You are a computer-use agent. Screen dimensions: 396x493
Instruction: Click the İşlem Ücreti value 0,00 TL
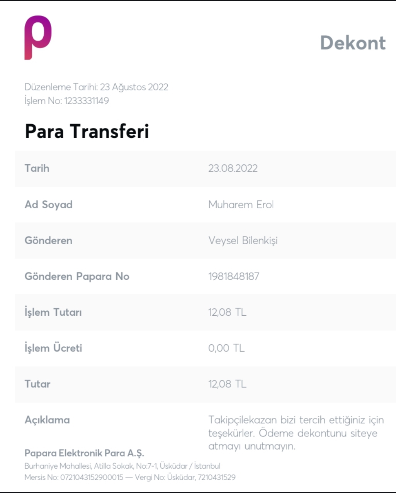click(x=226, y=348)
